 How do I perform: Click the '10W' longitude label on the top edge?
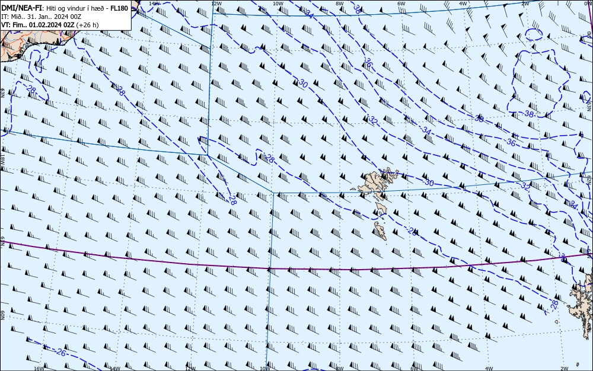point(278,4)
